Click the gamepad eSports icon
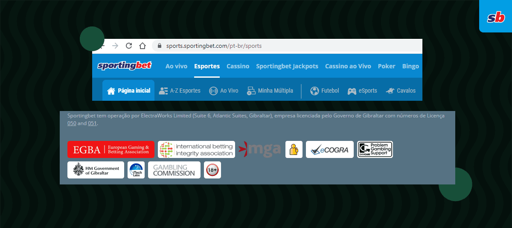This screenshot has width=512, height=228. coord(352,91)
